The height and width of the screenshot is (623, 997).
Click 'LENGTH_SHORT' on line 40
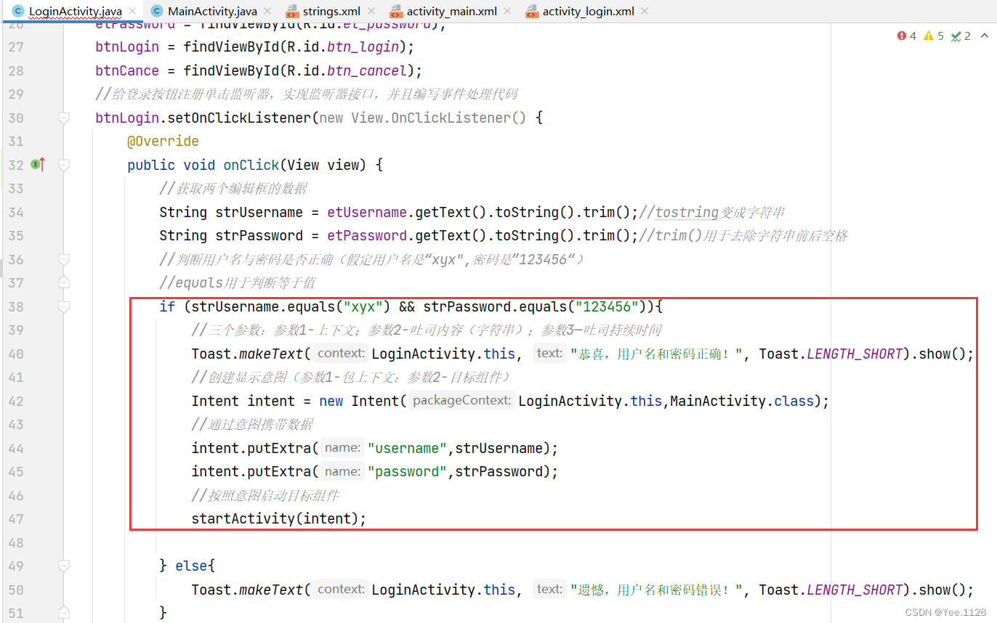[x=855, y=354]
